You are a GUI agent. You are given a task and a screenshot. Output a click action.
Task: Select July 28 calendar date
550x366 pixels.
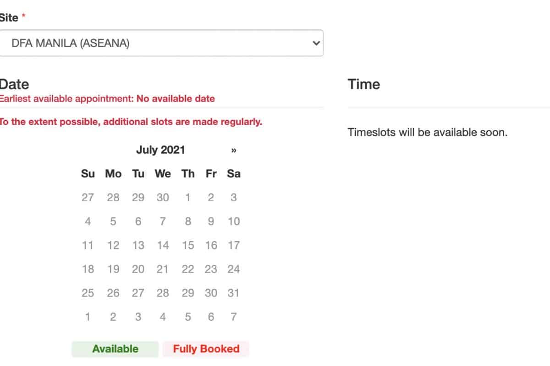(x=163, y=293)
